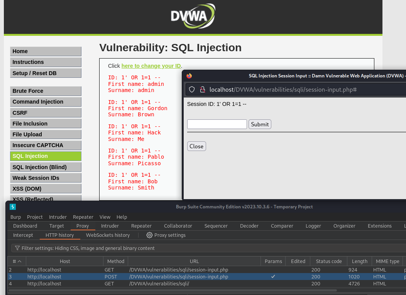Open the Instructions page
This screenshot has height=295, width=406.
(x=46, y=62)
